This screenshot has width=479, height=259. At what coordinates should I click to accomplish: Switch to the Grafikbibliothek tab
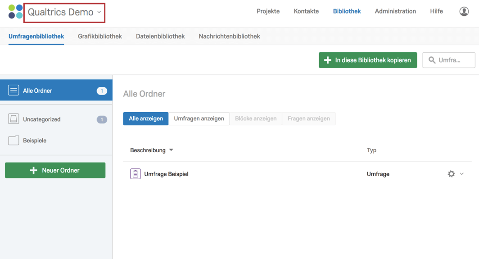coord(99,36)
